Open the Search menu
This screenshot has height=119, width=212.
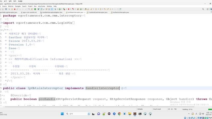[x=24, y=6]
